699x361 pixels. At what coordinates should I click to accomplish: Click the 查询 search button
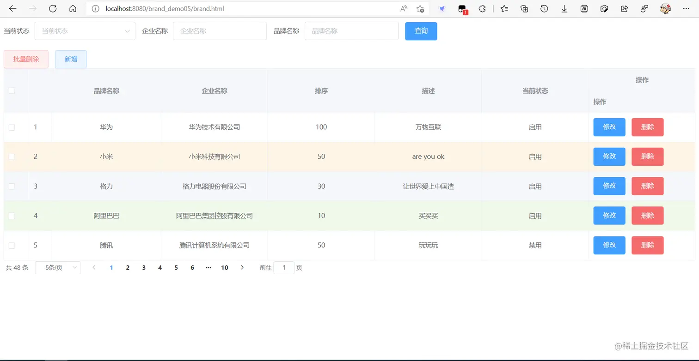coord(421,31)
